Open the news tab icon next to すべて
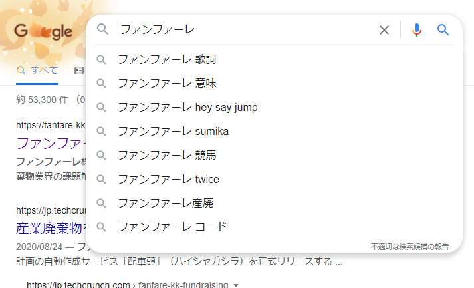Viewport: 474px width, 288px height. coord(79,71)
